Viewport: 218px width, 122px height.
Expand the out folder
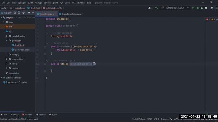point(4,26)
